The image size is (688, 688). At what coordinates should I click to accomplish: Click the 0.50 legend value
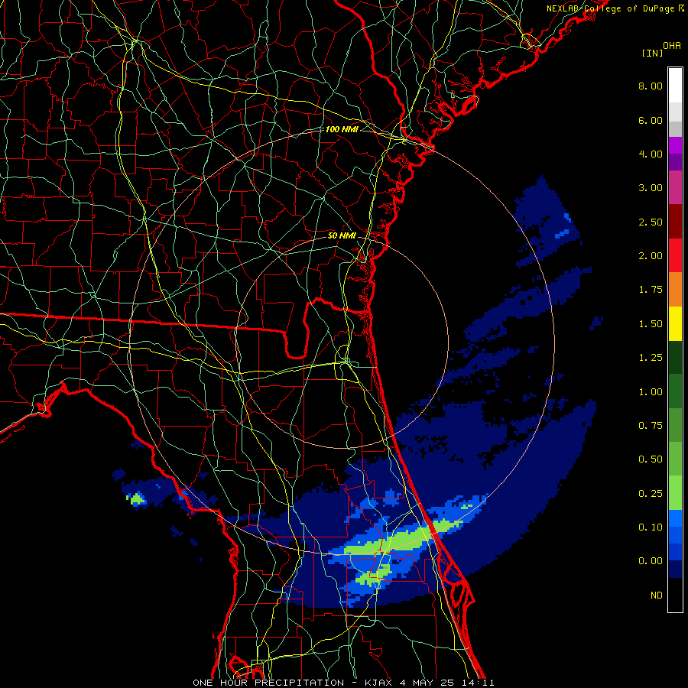[x=651, y=459]
